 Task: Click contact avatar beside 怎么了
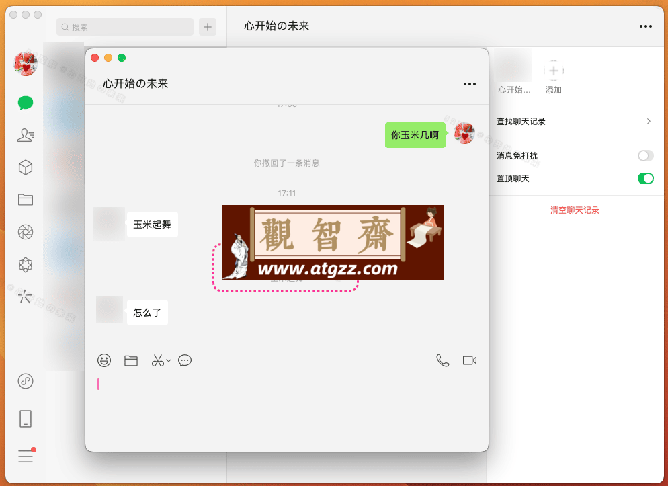[110, 310]
